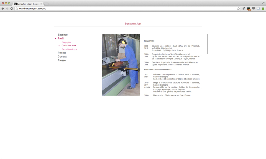Go back with the browser back arrow
This screenshot has height=159, width=266.
(3, 9)
